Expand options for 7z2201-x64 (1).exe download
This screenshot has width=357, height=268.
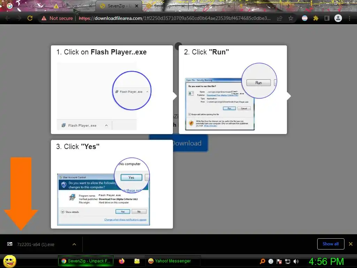(x=74, y=244)
